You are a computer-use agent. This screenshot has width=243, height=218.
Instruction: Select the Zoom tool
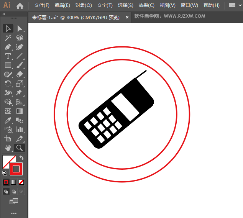(x=20, y=148)
